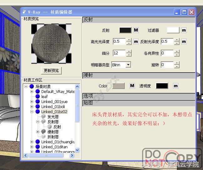The image size is (203, 170).
Task: Select the Linked_001yue material
Action: pos(55,102)
